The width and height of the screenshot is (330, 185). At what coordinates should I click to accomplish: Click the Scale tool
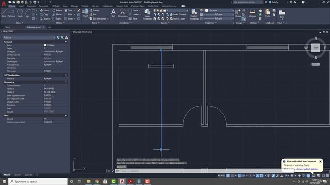coord(57,18)
